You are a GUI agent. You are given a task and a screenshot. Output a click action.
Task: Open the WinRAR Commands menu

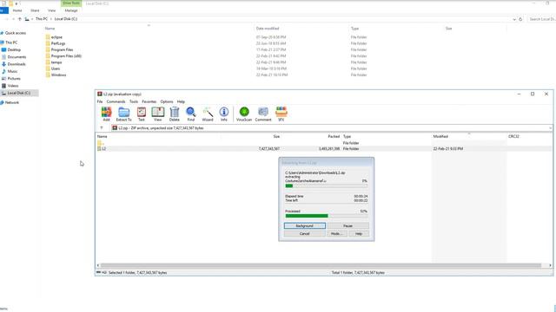[116, 101]
